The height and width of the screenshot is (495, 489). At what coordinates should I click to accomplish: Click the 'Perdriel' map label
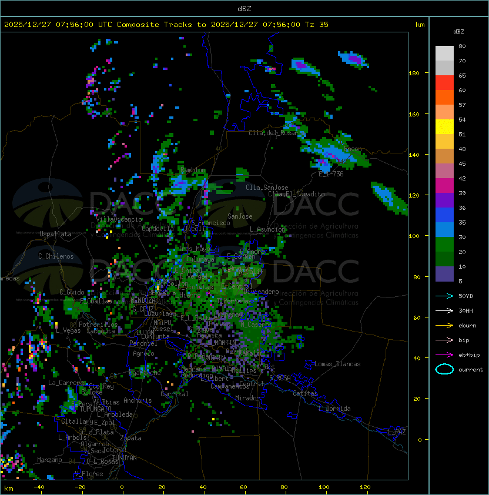(143, 343)
